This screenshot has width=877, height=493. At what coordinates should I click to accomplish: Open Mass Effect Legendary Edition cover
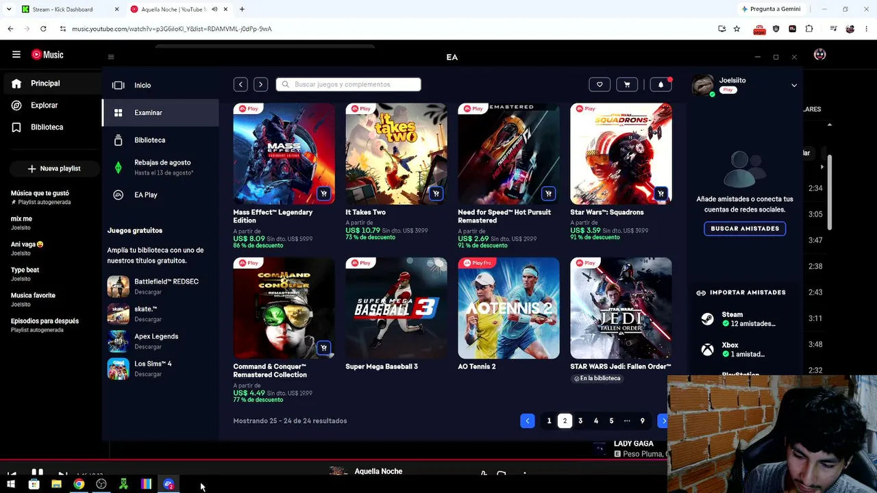(284, 153)
